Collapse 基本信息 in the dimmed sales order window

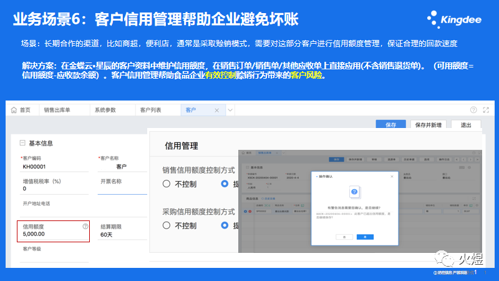pyautogui.click(x=247, y=167)
